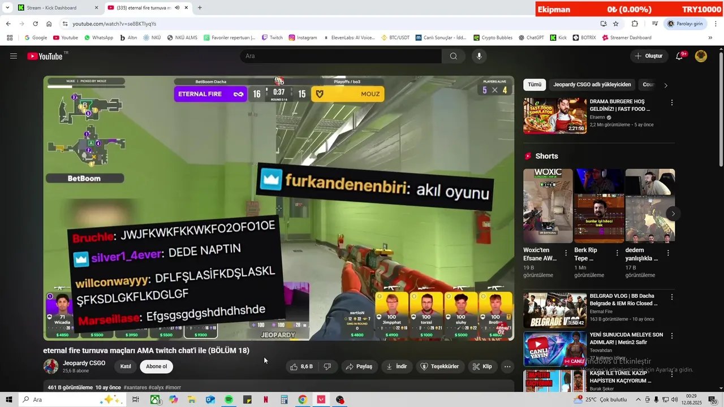
Task: Open #xantares hashtag link
Action: click(x=135, y=388)
